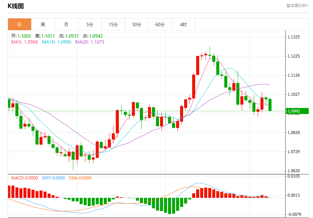Click the 开:1.1002 opening price value
The width and height of the screenshot is (313, 218).
tap(21, 36)
